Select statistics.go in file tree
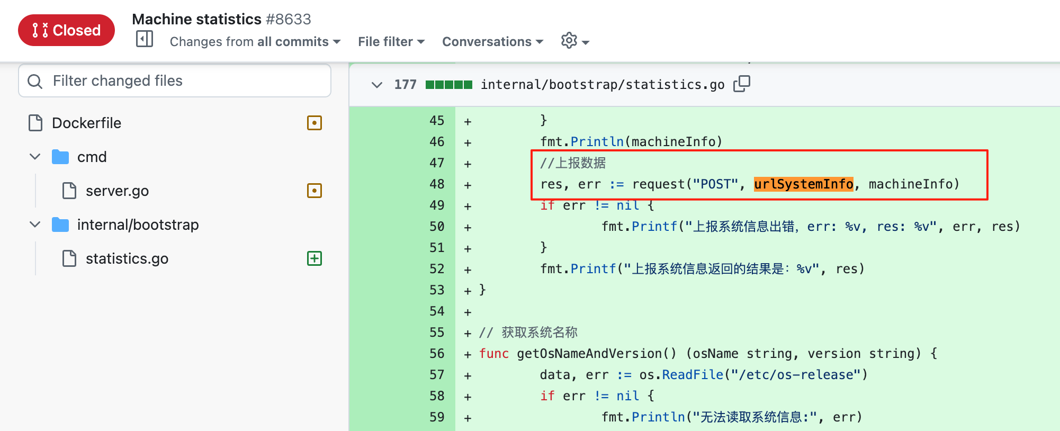Image resolution: width=1060 pixels, height=431 pixels. click(x=127, y=258)
